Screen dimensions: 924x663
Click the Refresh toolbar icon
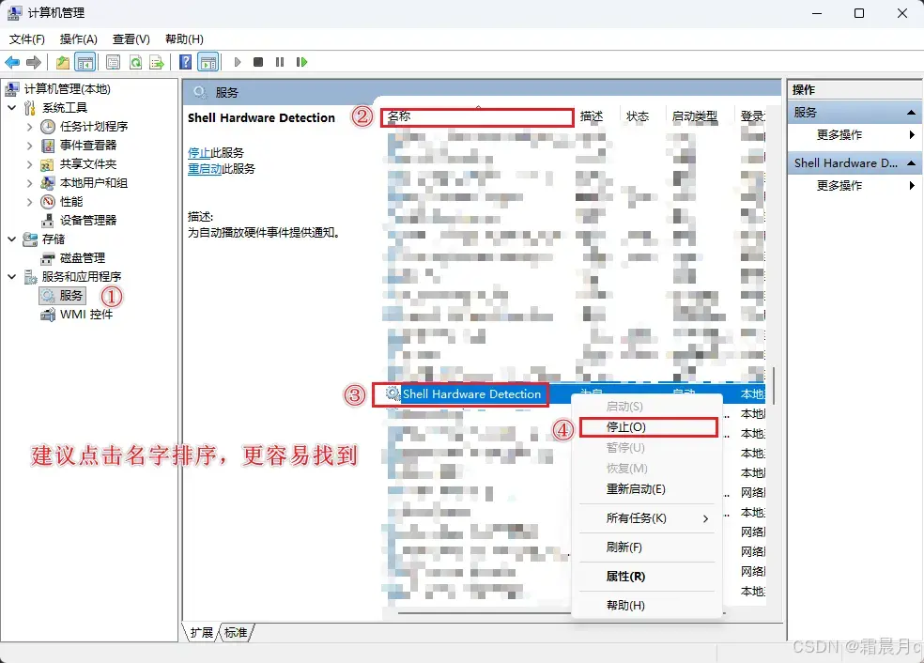coord(135,62)
